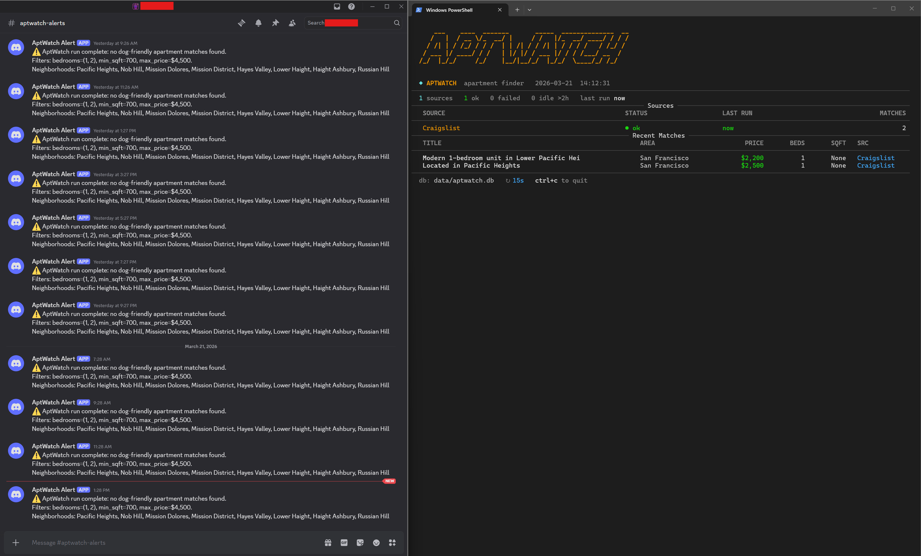Viewport: 921px width, 556px height.
Task: Click the "Yesterday at 7:27 PM" timestamp
Action: tap(115, 262)
